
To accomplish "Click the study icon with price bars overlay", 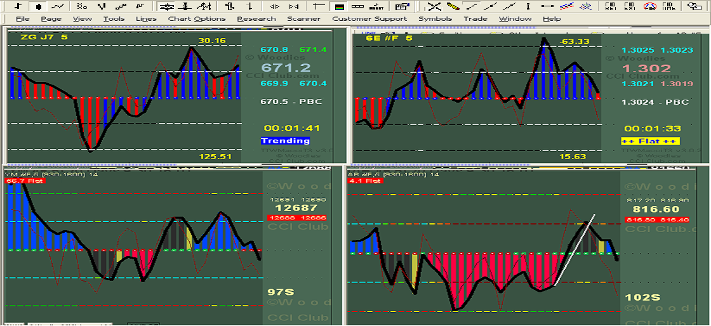I will (204, 6).
